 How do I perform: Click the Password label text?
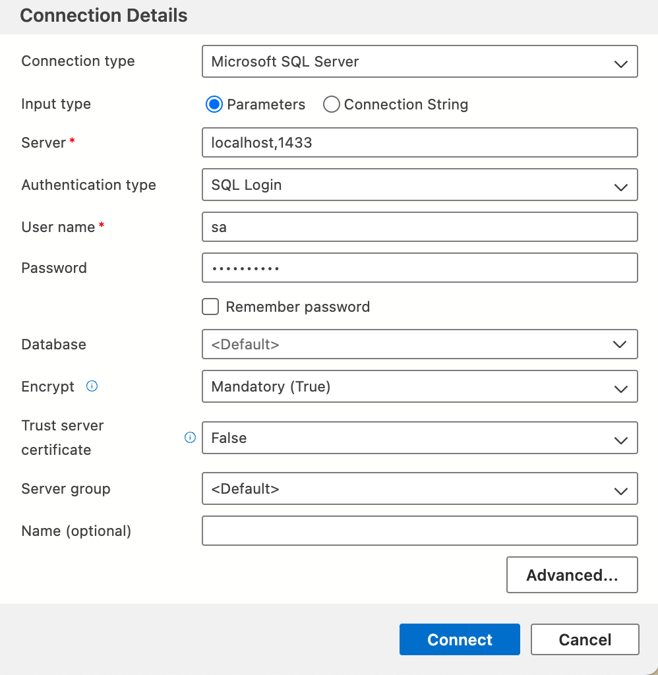(54, 268)
